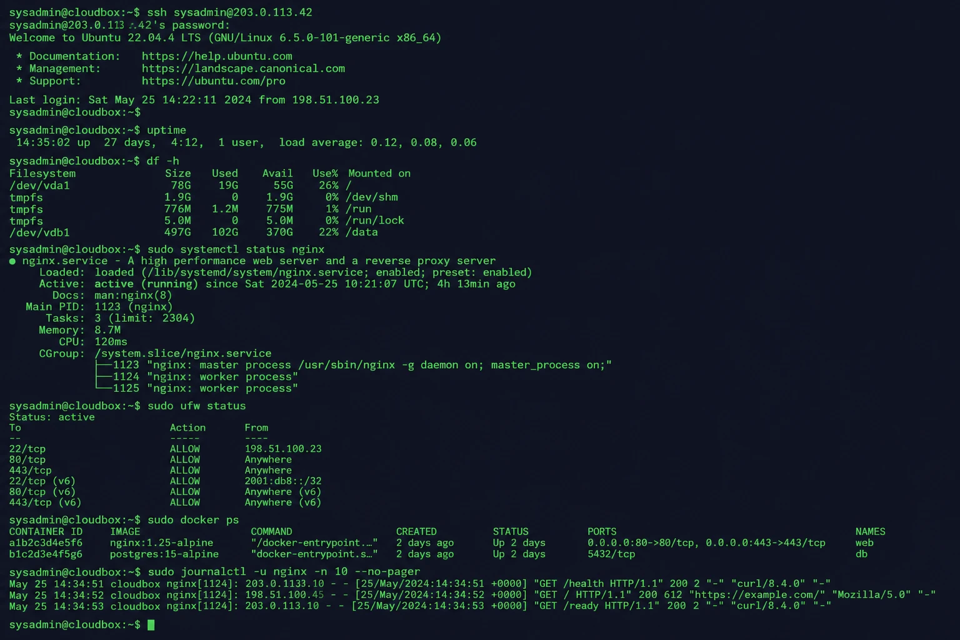This screenshot has height=640, width=960.
Task: Click the /dev/vdb1 filesystem row
Action: (x=194, y=232)
